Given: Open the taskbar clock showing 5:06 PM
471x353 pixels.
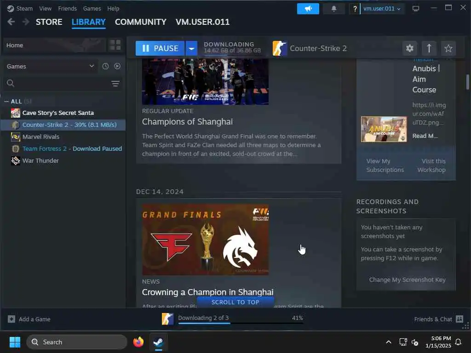Looking at the screenshot, I should pyautogui.click(x=438, y=342).
